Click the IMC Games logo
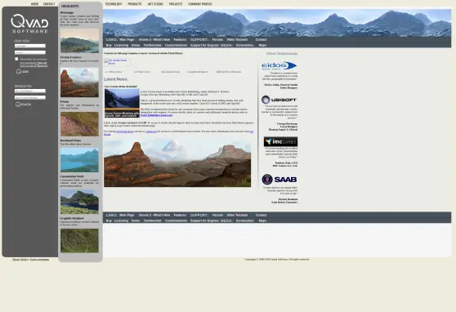 (x=280, y=141)
